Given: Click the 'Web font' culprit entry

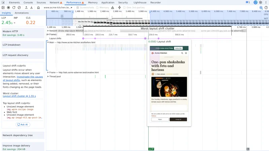Looking at the screenshot, I should click(12, 112).
